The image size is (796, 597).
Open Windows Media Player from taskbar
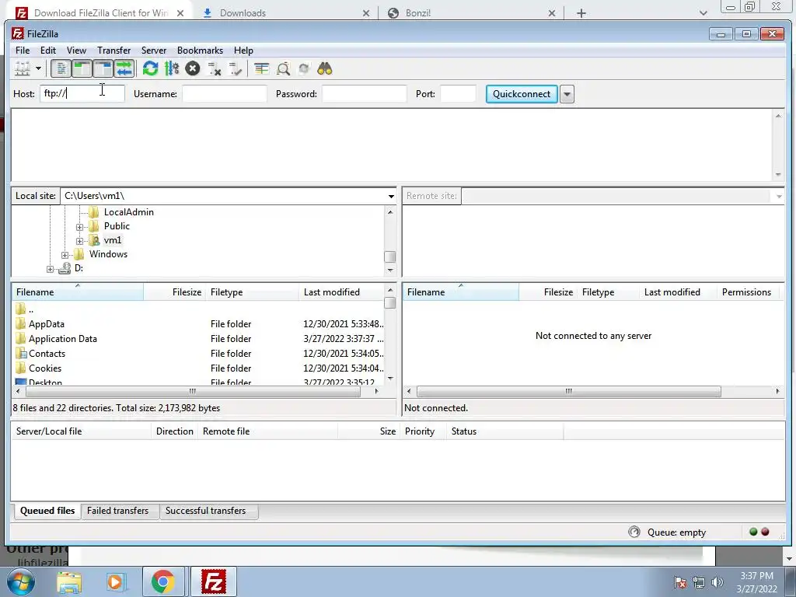[x=116, y=581]
